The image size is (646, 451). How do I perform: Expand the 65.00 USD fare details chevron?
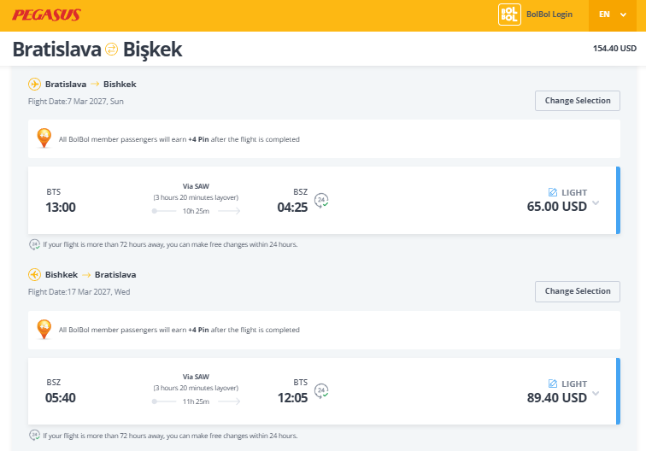point(596,203)
